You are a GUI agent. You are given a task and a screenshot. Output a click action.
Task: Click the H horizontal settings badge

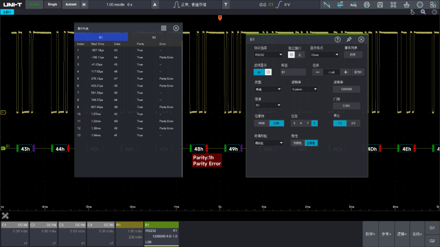pos(84,4)
